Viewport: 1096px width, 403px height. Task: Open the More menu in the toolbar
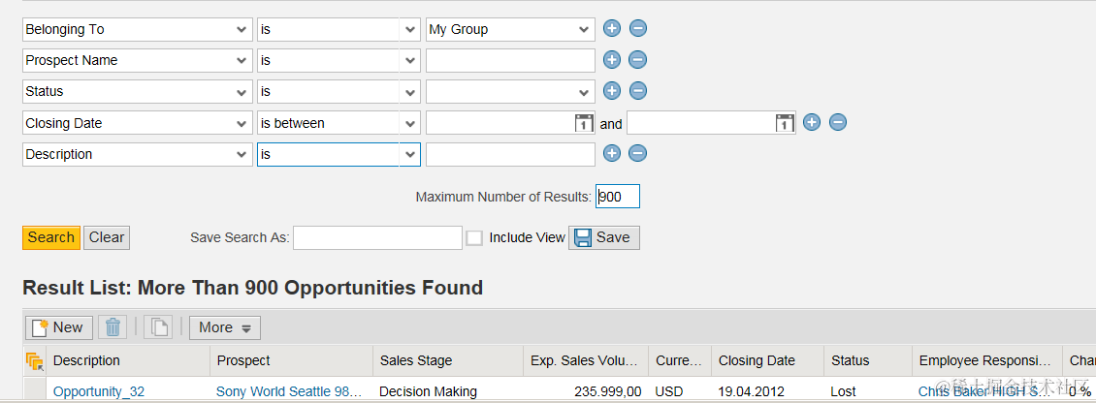point(225,327)
